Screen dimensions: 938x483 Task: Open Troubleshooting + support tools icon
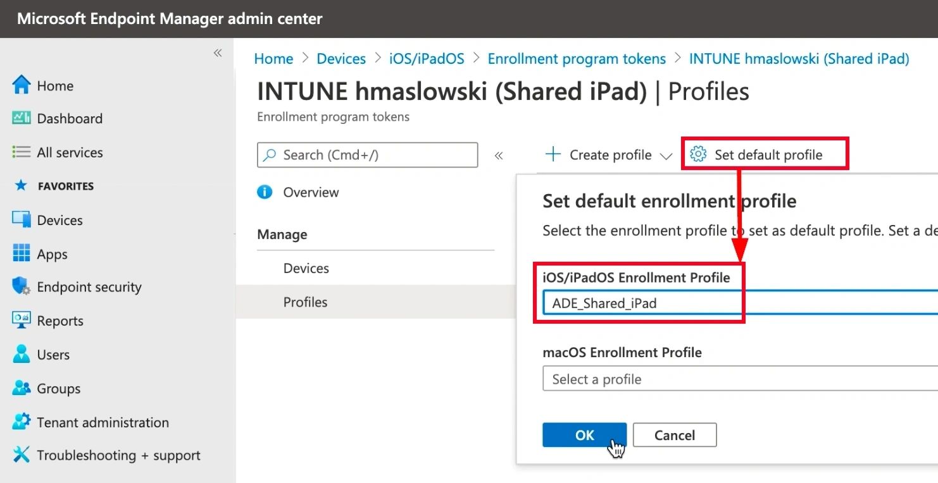[x=22, y=455]
